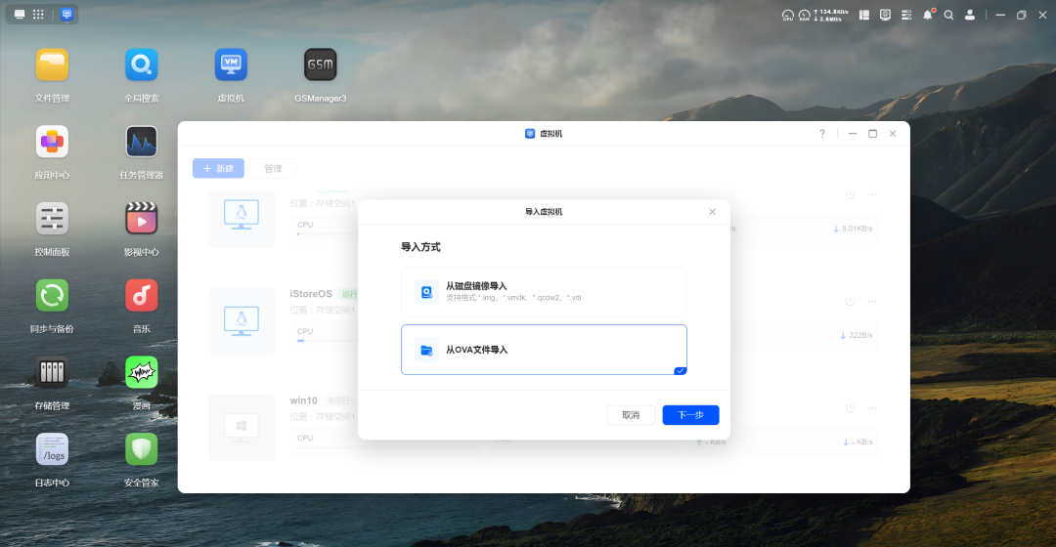The image size is (1056, 547).
Task: Click the CPU gauge in top bar
Action: [787, 15]
